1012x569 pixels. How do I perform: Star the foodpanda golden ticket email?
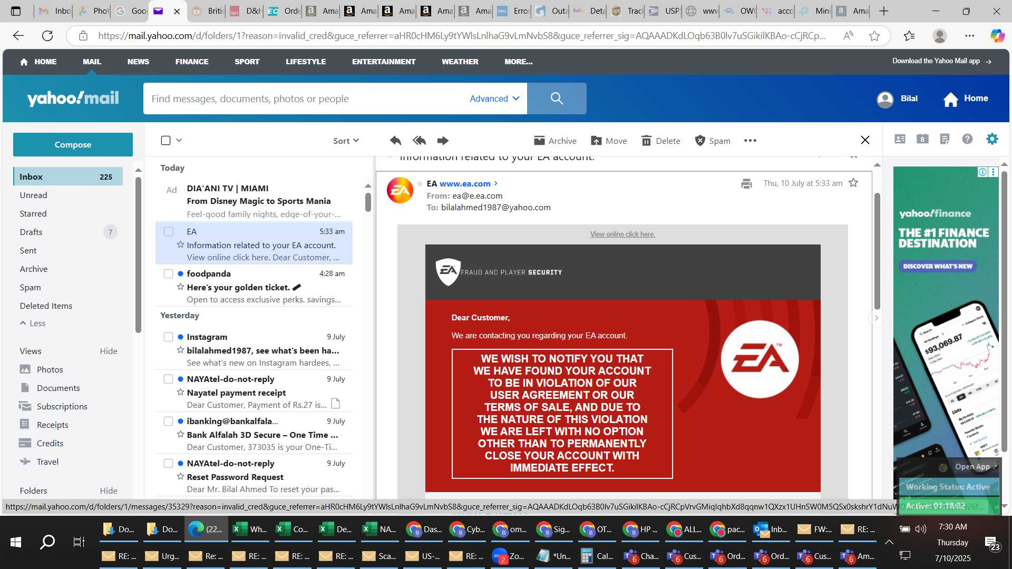tap(180, 287)
